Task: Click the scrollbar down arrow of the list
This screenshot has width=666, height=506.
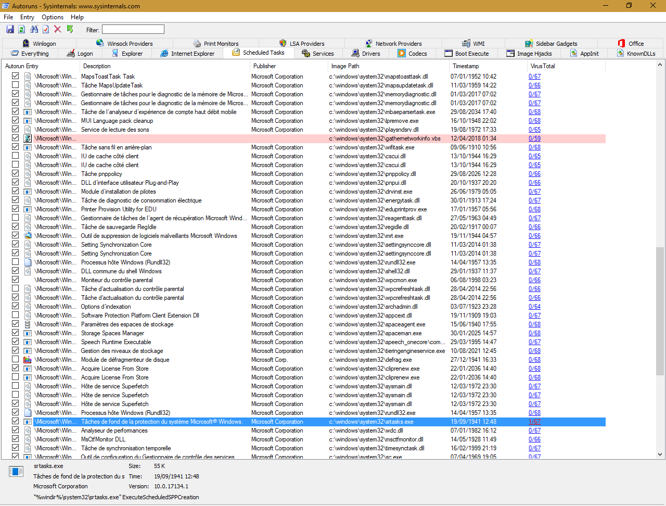Action: [x=660, y=454]
